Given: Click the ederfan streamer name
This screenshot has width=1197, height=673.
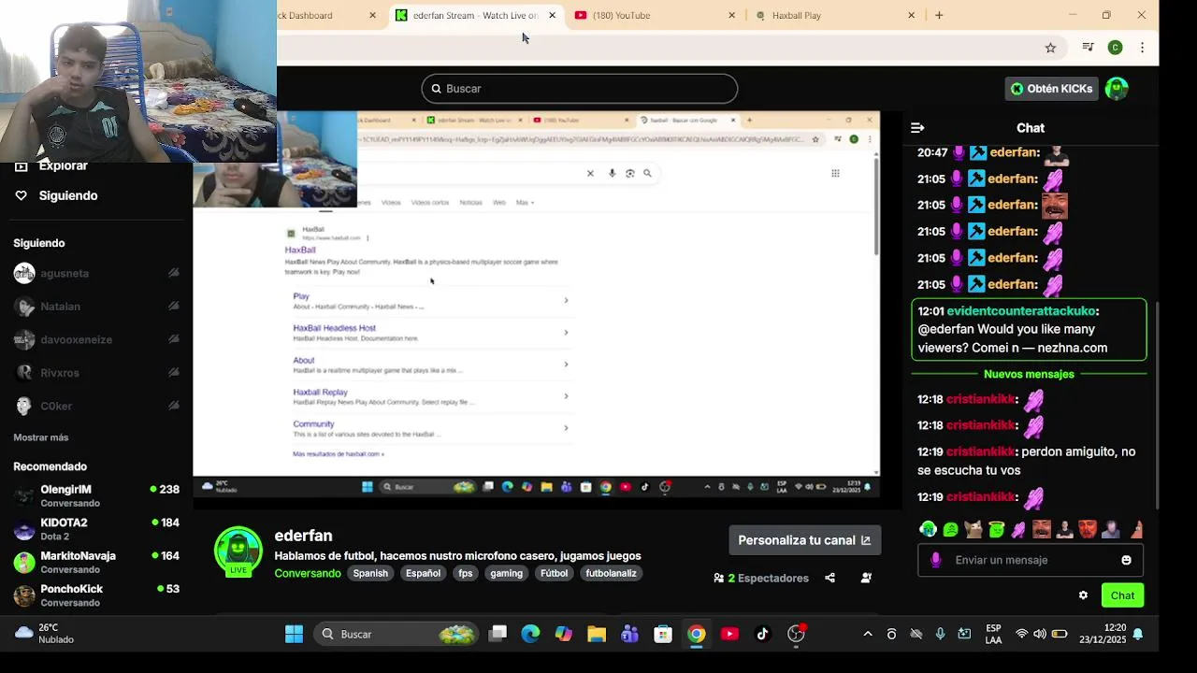Looking at the screenshot, I should pyautogui.click(x=303, y=536).
